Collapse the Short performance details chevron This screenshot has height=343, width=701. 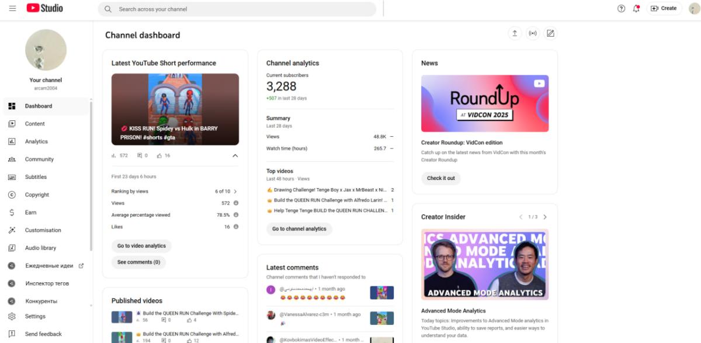(x=235, y=156)
